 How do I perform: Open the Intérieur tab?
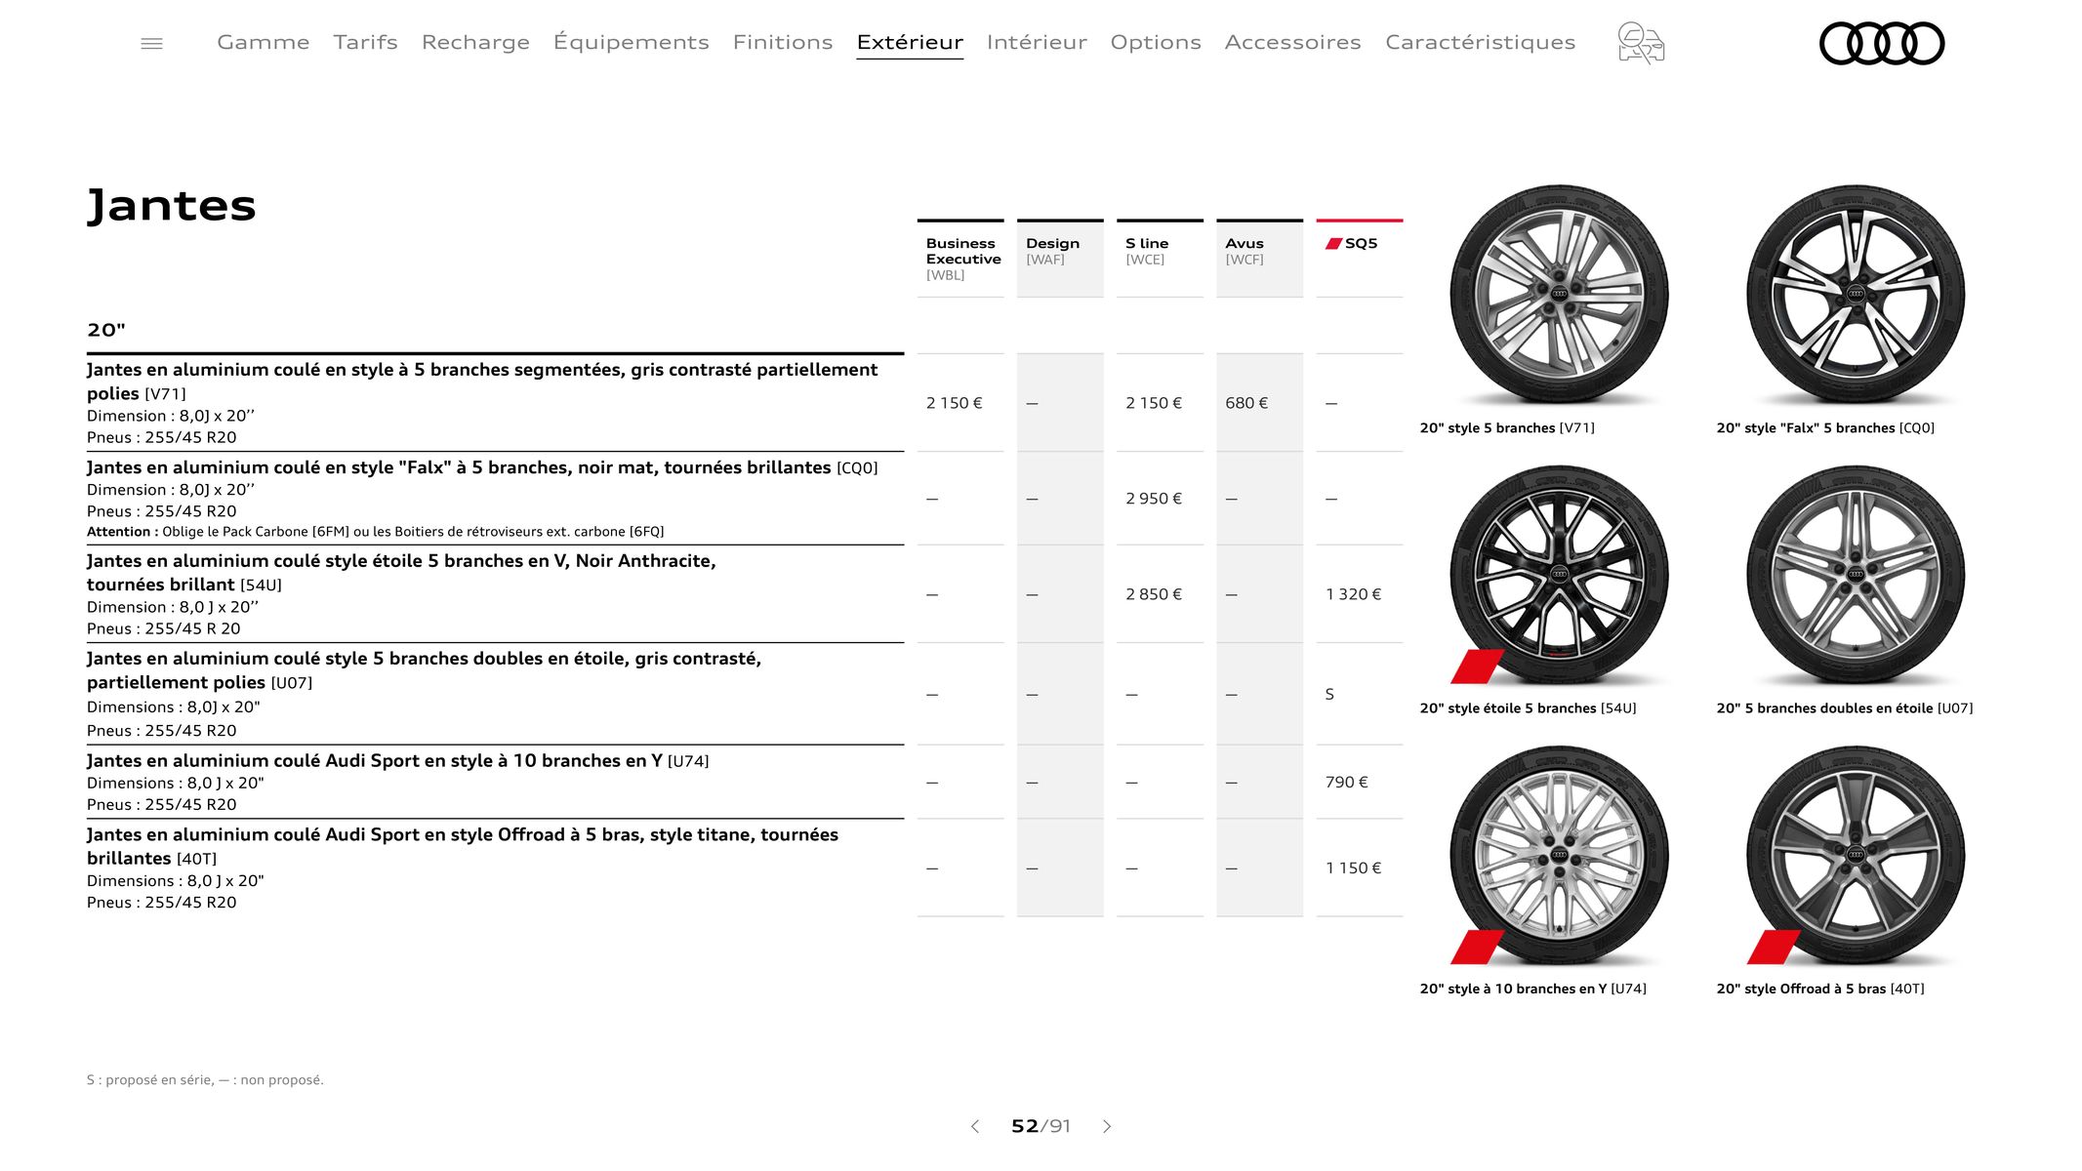pos(1037,42)
